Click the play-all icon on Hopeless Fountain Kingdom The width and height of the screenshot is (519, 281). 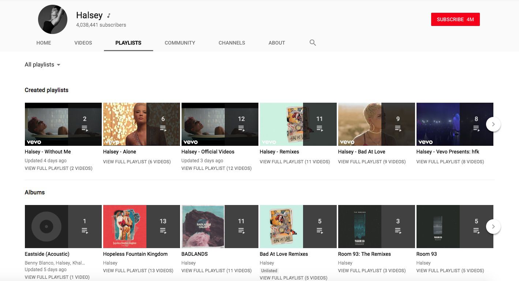pos(163,231)
